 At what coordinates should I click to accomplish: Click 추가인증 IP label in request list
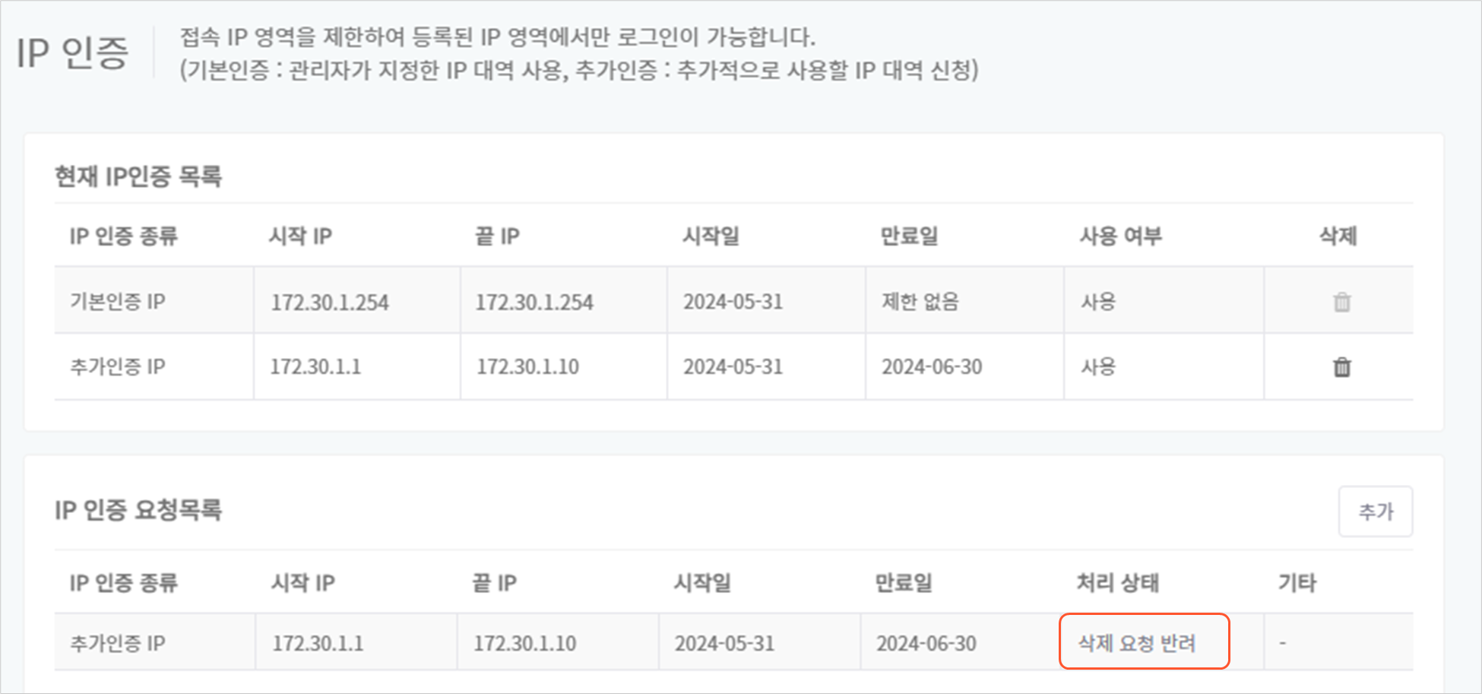(x=118, y=643)
